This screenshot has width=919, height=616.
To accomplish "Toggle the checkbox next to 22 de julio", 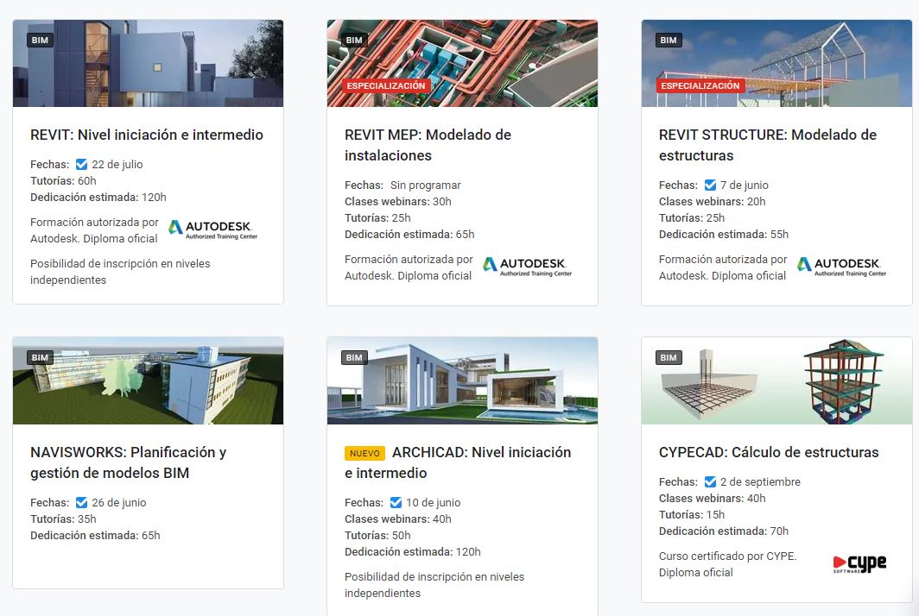I will 81,165.
